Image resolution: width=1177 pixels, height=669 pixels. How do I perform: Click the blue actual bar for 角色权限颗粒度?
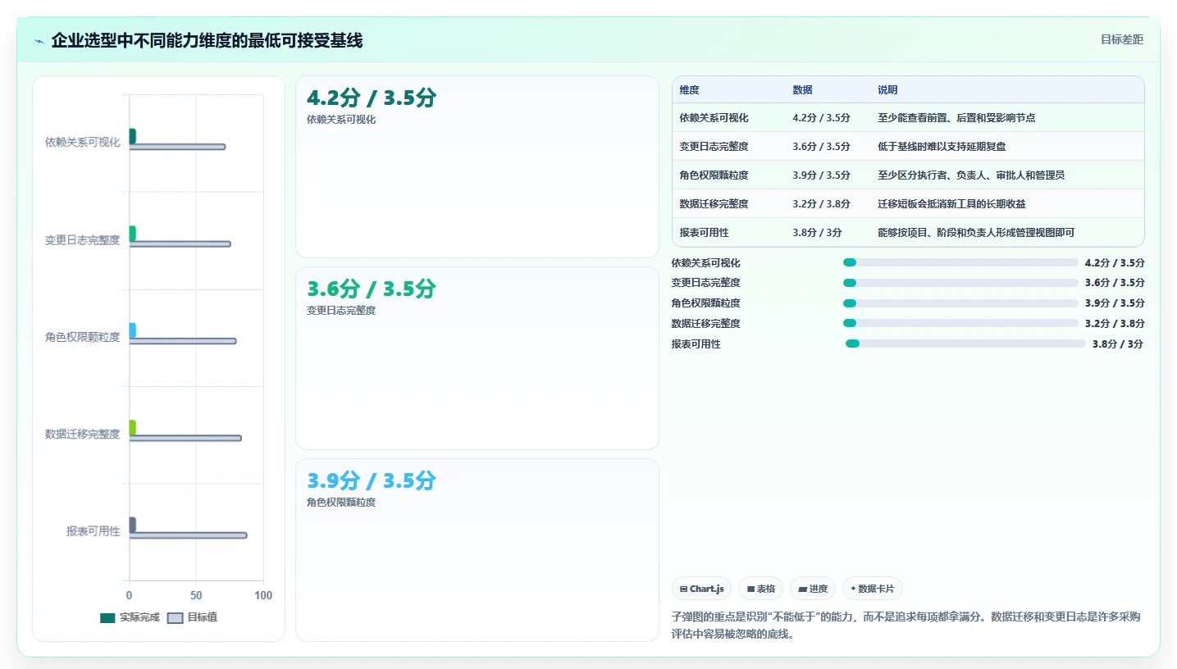[132, 330]
